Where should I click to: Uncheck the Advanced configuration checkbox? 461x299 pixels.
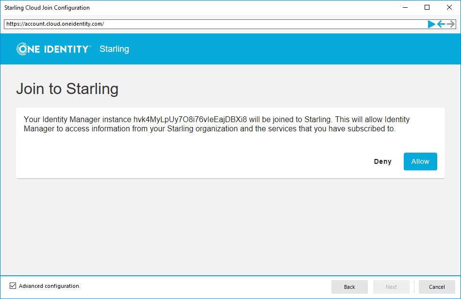pyautogui.click(x=13, y=286)
